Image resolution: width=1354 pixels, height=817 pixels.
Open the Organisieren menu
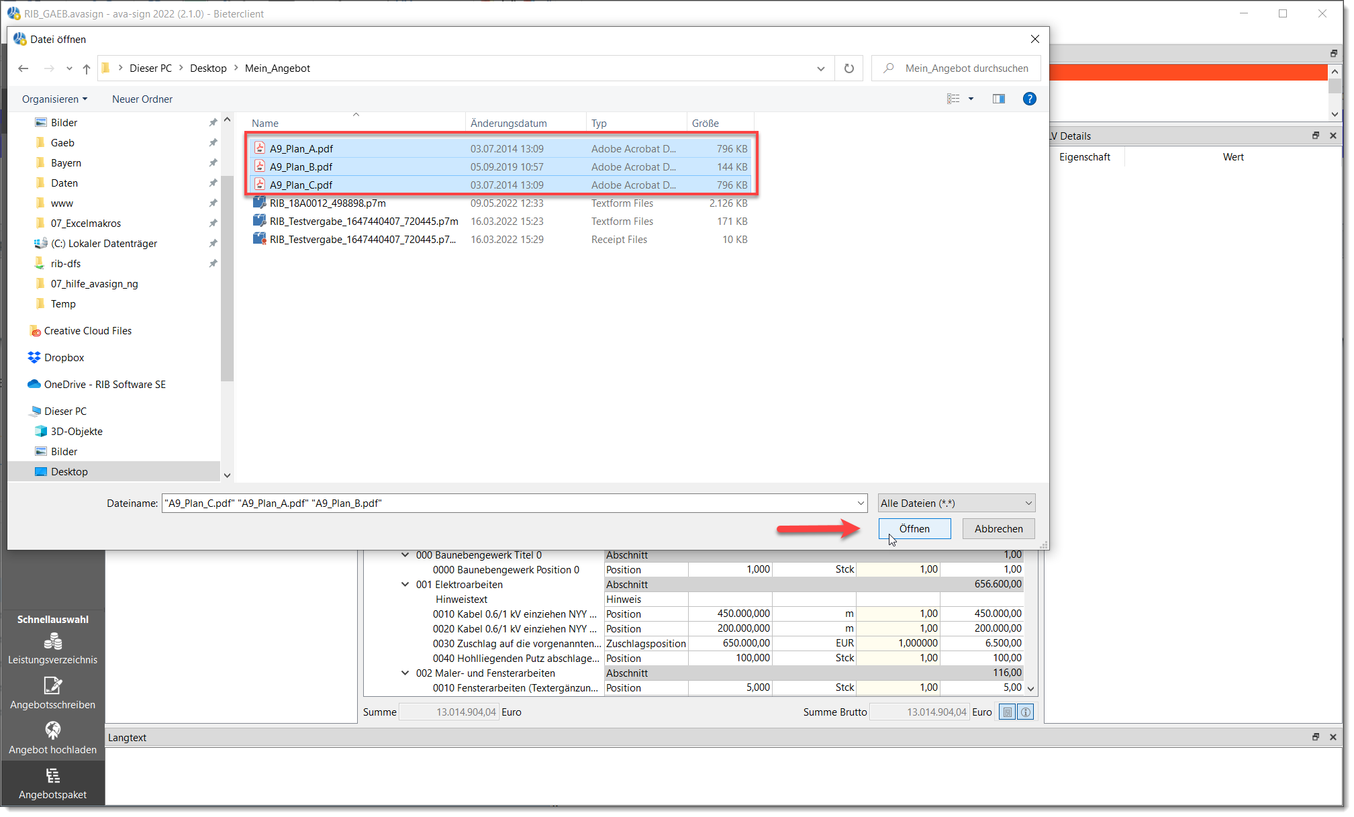click(54, 99)
